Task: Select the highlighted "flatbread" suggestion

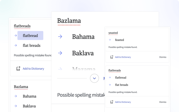Action: click(30, 36)
